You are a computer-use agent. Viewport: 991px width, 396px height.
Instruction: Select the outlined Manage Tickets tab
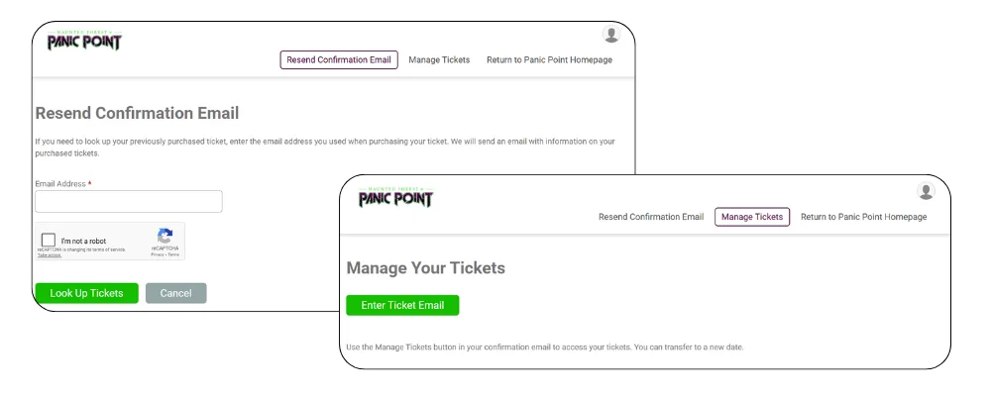click(x=751, y=217)
